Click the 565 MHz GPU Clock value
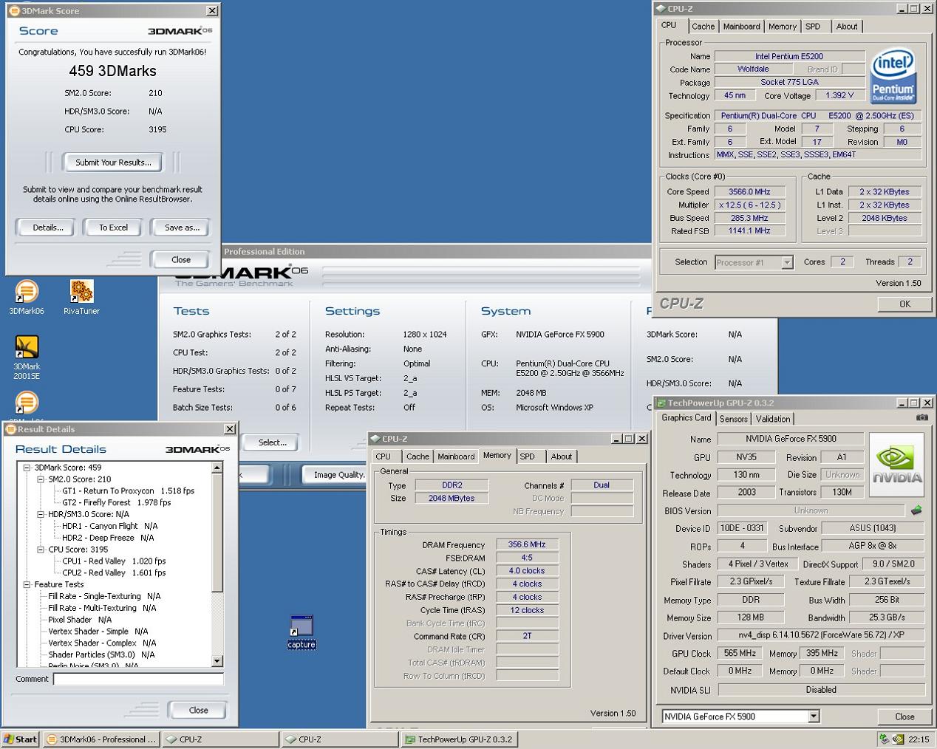The height and width of the screenshot is (749, 937). [x=740, y=654]
